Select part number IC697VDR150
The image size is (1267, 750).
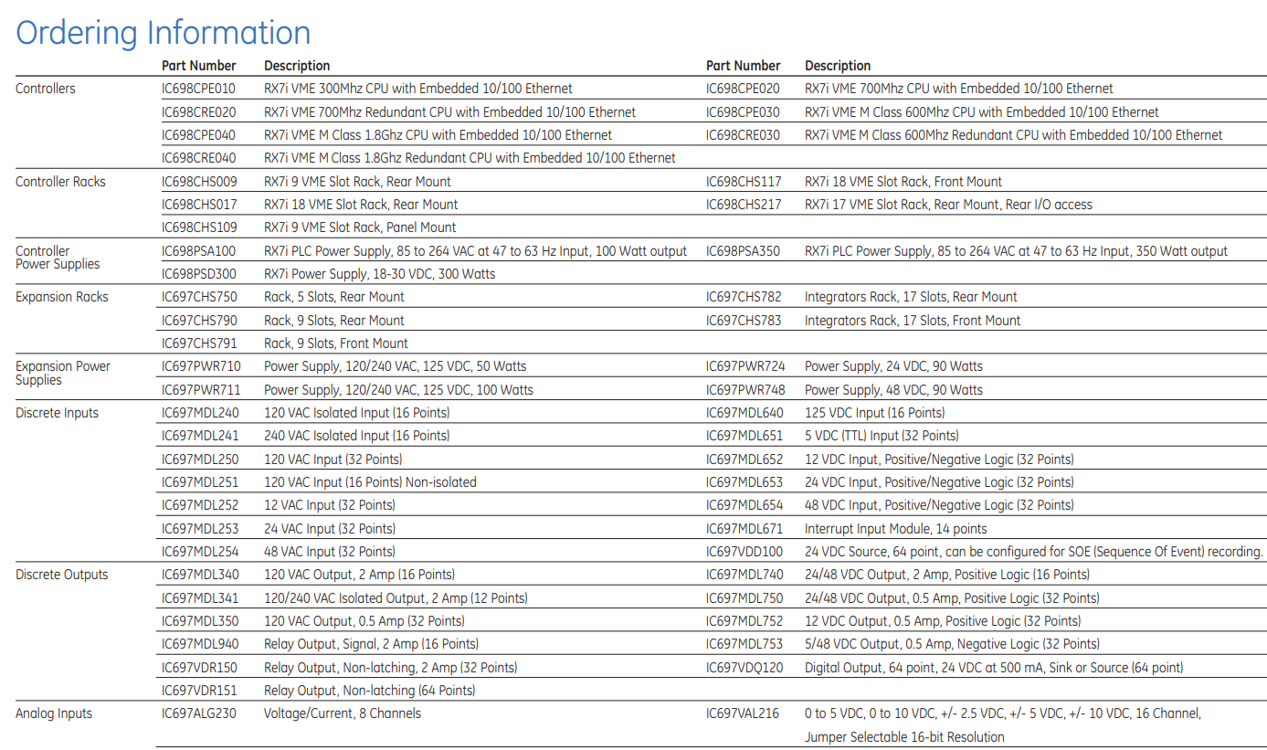coord(199,668)
